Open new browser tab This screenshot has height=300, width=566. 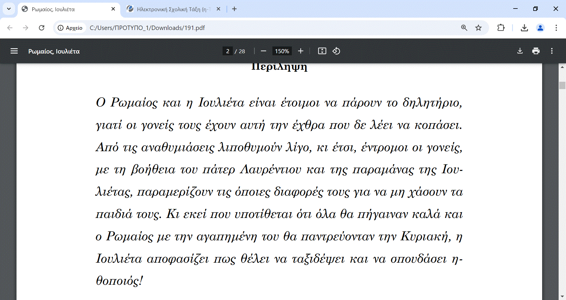(x=234, y=9)
